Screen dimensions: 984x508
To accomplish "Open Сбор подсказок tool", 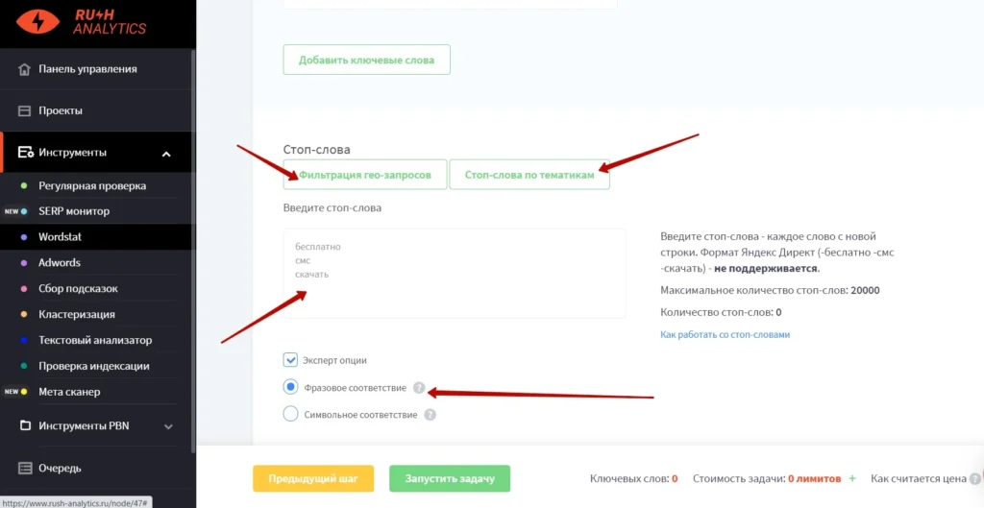I will [79, 289].
